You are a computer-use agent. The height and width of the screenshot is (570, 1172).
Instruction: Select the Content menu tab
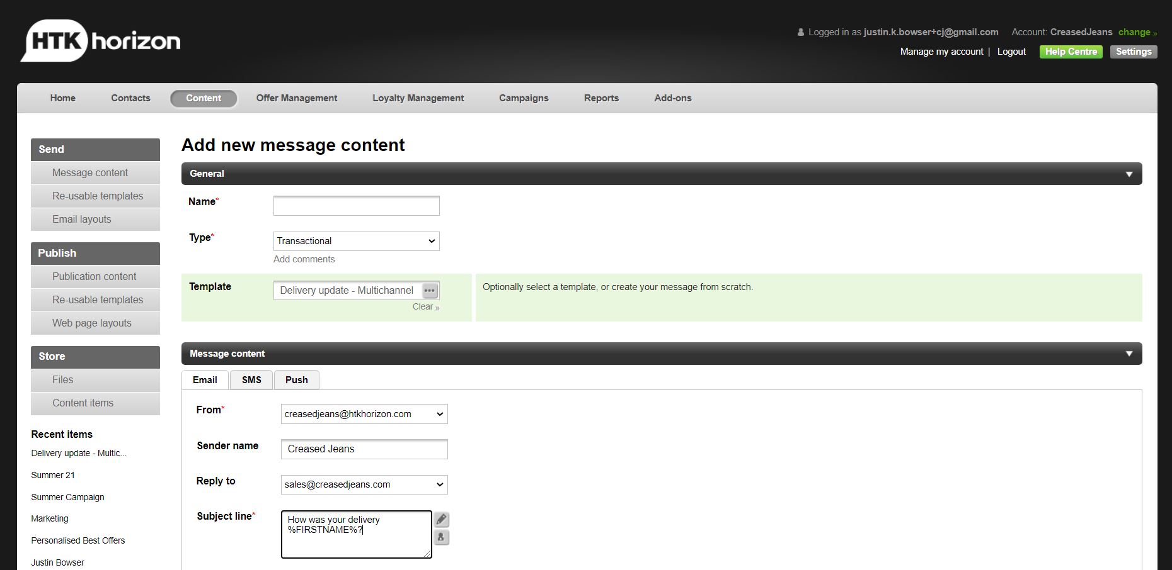click(x=204, y=98)
